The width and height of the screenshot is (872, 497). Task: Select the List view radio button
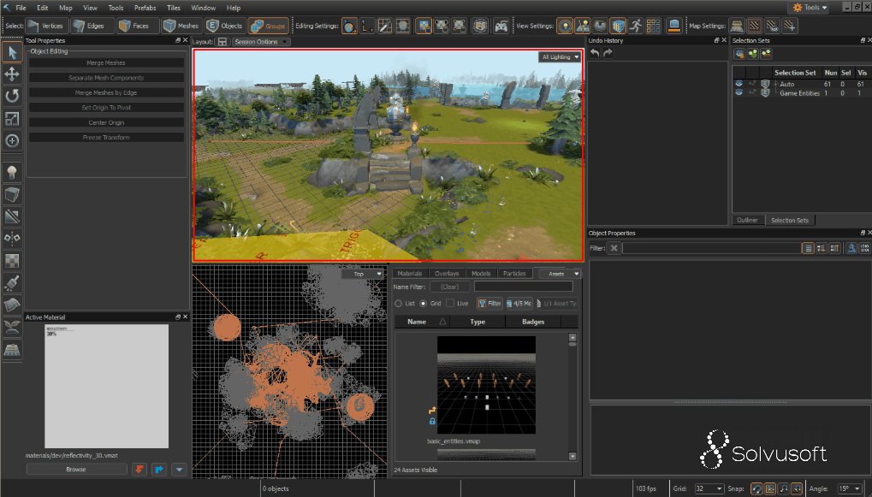(x=398, y=304)
